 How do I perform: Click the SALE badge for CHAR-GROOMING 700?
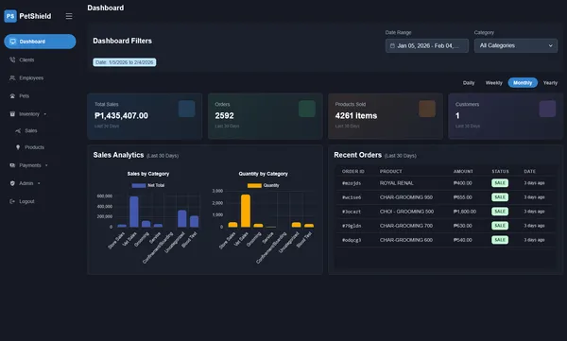(x=500, y=226)
